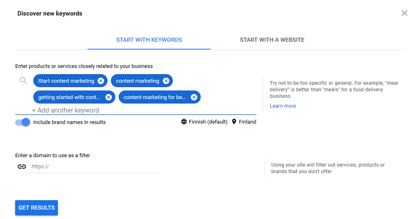This screenshot has width=420, height=219.
Task: Toggle Include brand names in results
Action: pos(23,122)
